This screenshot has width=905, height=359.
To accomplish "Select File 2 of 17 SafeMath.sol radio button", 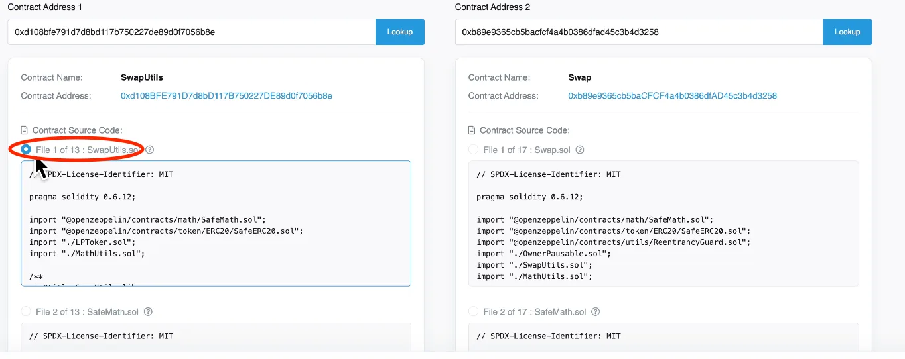I will coord(473,311).
